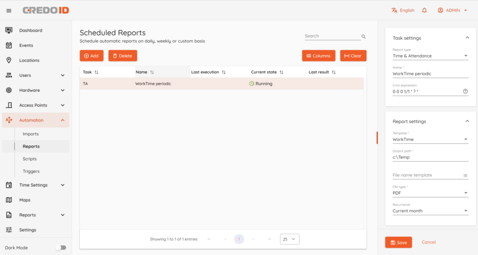The image size is (478, 255).
Task: Open the notifications bell
Action: 424,10
